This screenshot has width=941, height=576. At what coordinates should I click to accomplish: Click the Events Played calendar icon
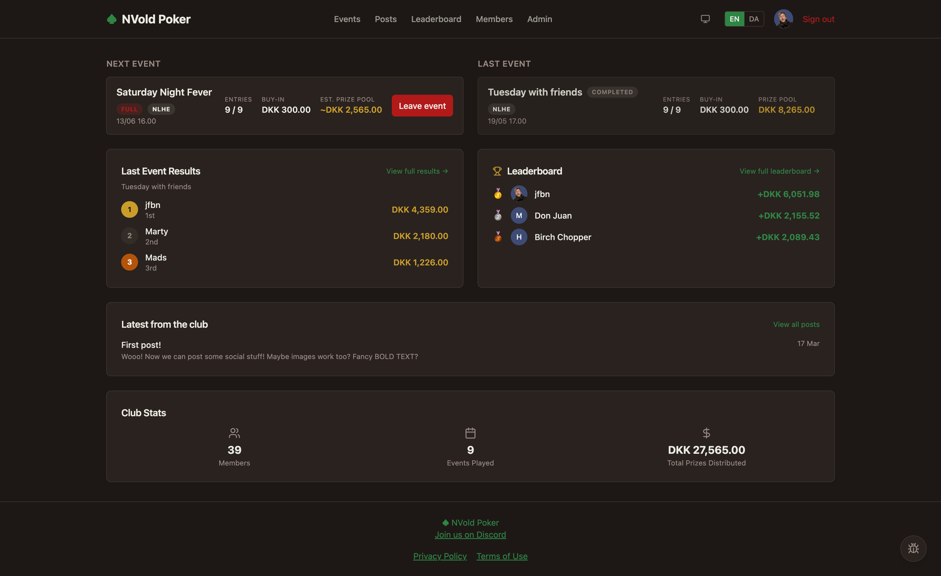pos(470,433)
